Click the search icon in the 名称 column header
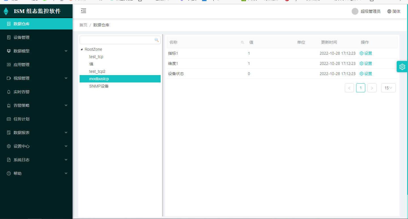The height and width of the screenshot is (219, 408). click(242, 42)
